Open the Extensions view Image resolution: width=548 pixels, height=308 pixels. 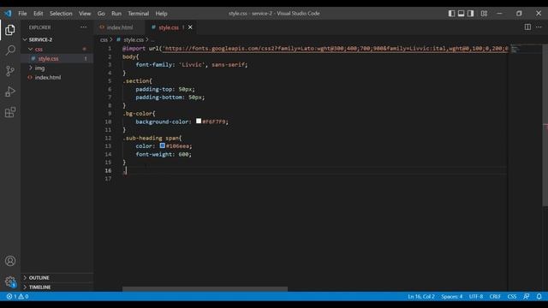click(10, 112)
